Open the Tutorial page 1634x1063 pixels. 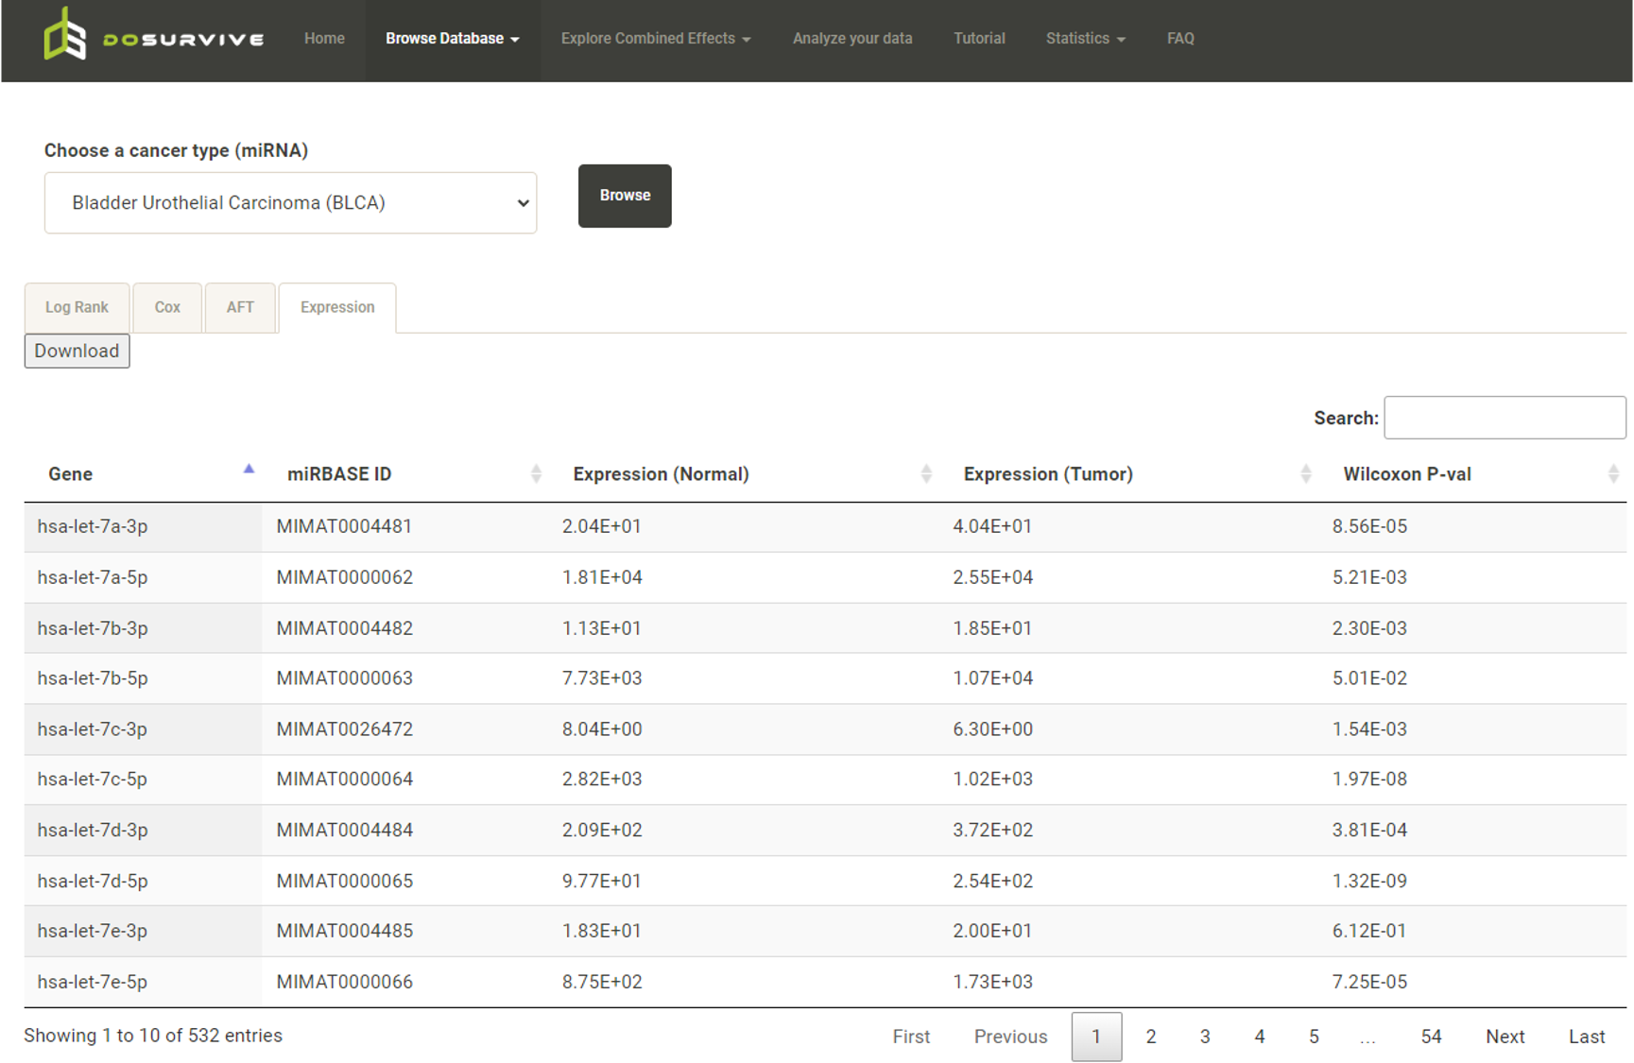click(x=979, y=39)
